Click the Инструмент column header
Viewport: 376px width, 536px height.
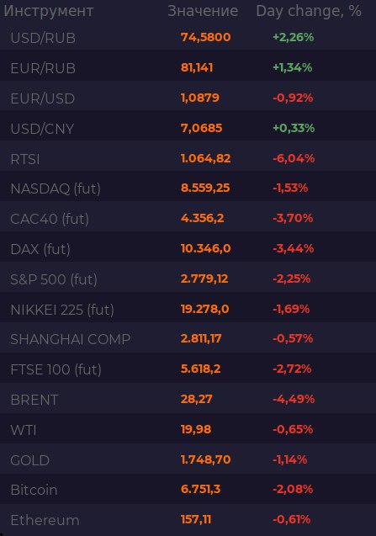tap(49, 11)
